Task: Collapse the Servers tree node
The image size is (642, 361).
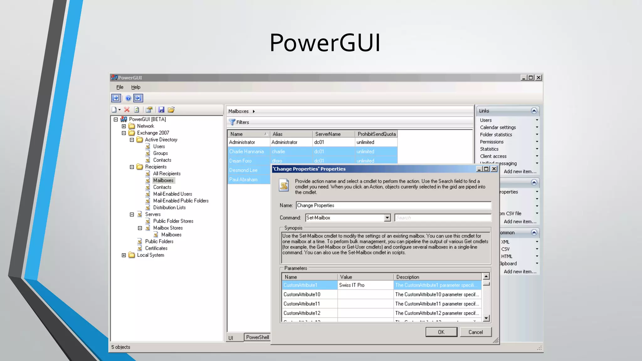Action: (x=132, y=214)
